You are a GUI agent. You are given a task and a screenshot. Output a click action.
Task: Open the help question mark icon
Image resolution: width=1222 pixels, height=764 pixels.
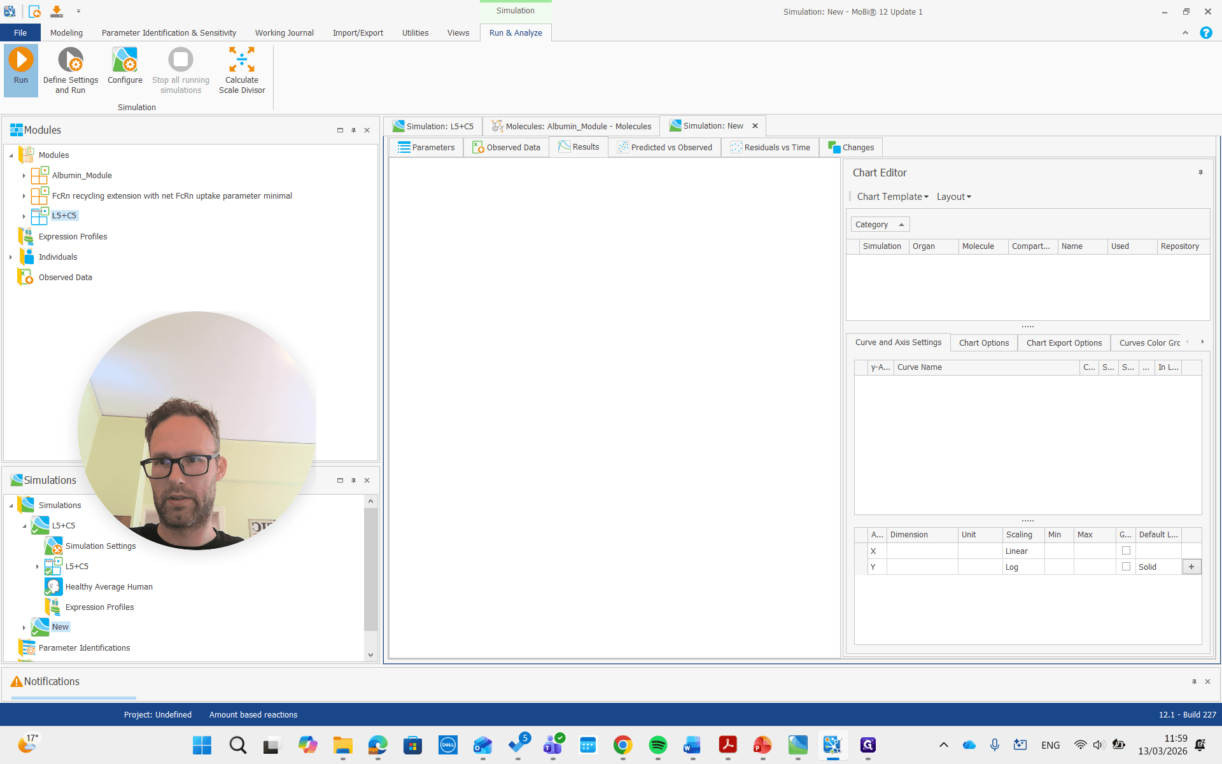pos(1205,32)
